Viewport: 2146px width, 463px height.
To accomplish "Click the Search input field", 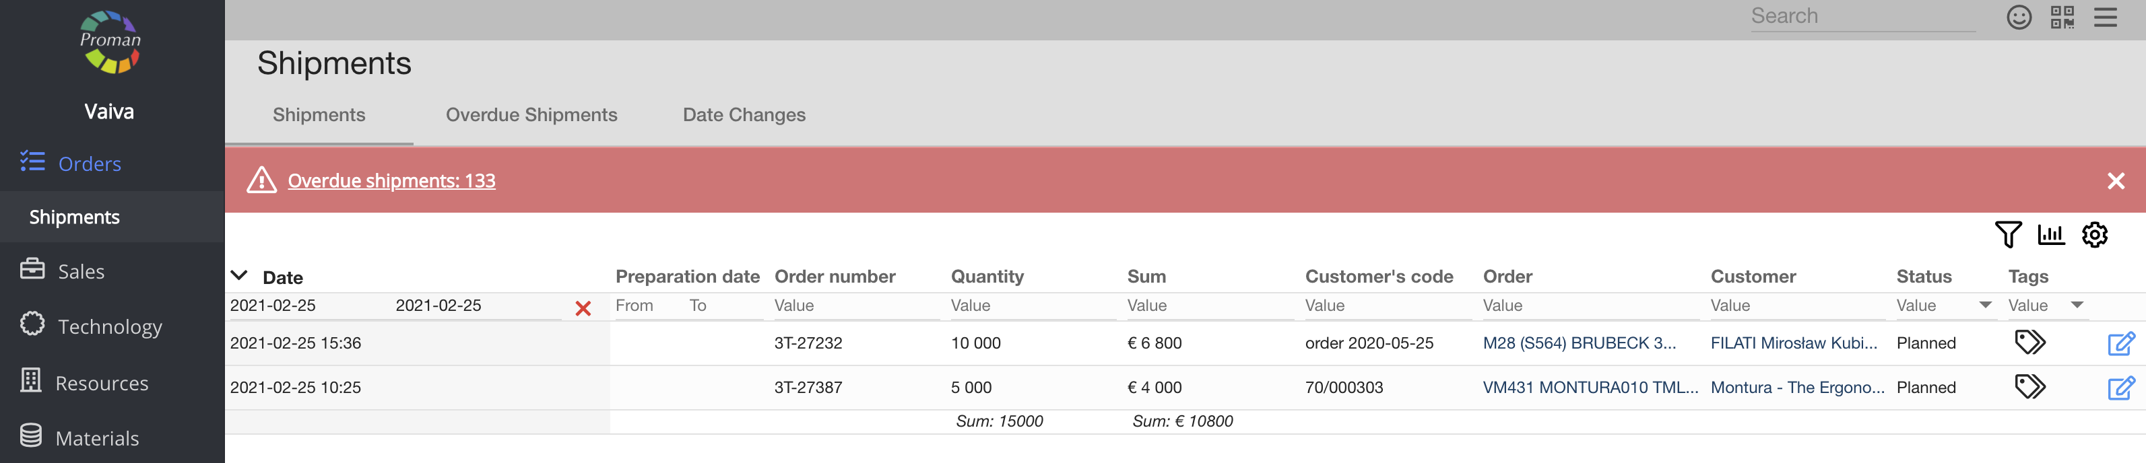I will click(1862, 17).
